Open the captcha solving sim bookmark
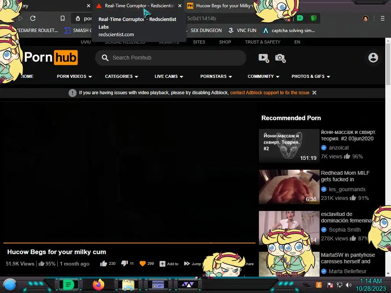391x293 pixels. coord(289,31)
